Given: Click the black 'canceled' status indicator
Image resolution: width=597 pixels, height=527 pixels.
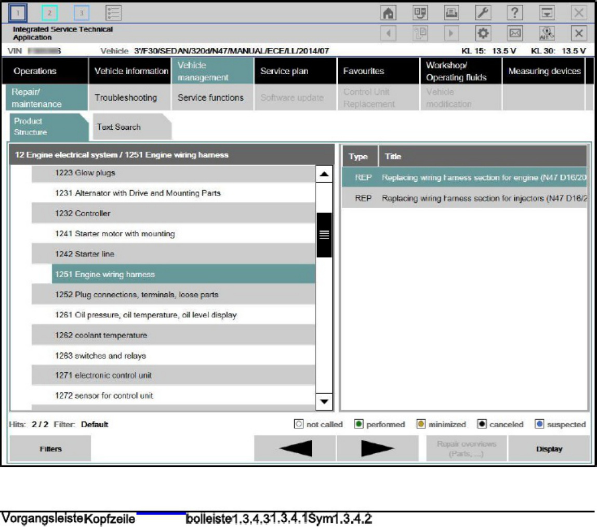Looking at the screenshot, I should (482, 424).
